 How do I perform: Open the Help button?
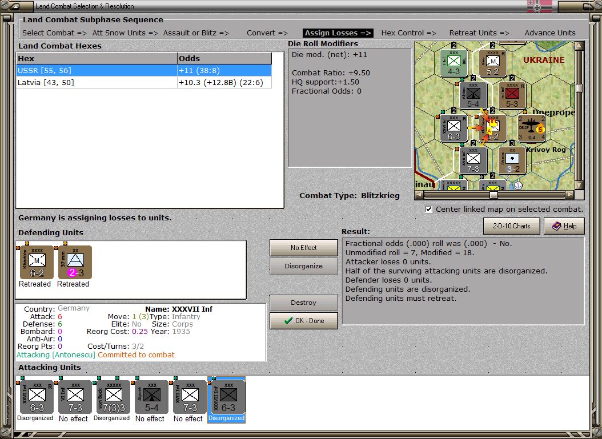tap(564, 226)
